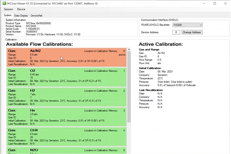
Task: Click the calibration list vertical scrollbar
Action: [129, 85]
